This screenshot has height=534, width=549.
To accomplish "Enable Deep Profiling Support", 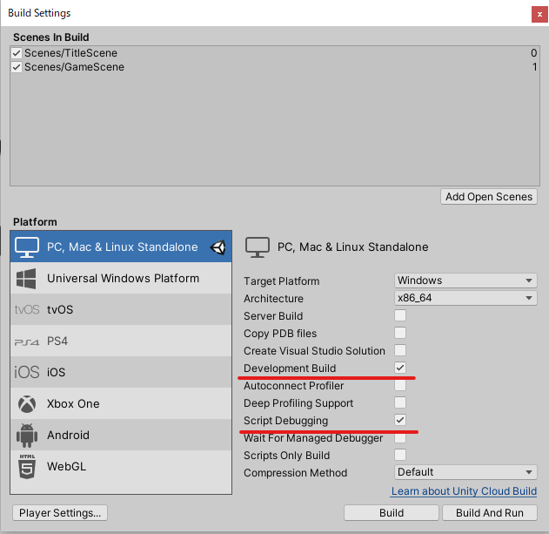I will point(400,402).
